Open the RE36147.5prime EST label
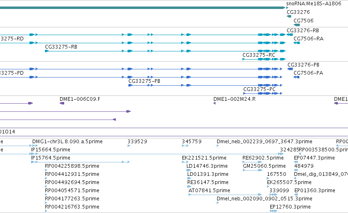The width and height of the screenshot is (348, 213). 208,183
